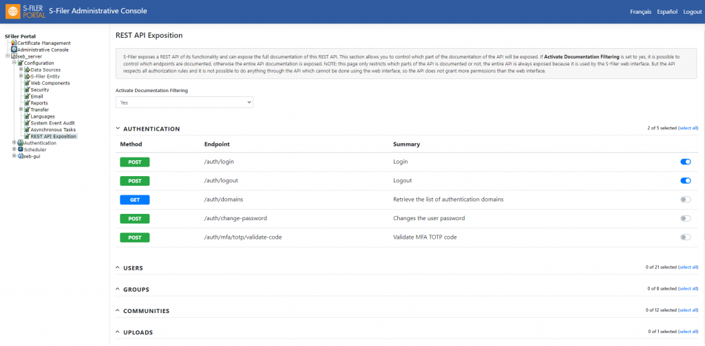Click the GET badge for /auth/domains
This screenshot has width=705, height=346.
(135, 200)
